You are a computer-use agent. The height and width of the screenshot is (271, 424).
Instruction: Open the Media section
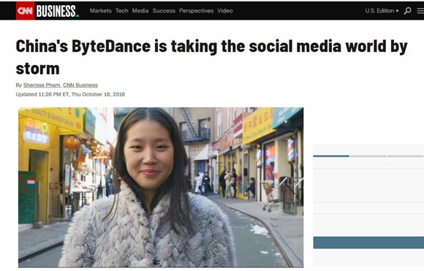[x=140, y=11]
